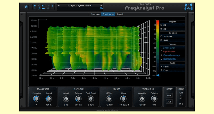Click the power bypass button
This screenshot has height=114, width=214.
(x=26, y=7)
